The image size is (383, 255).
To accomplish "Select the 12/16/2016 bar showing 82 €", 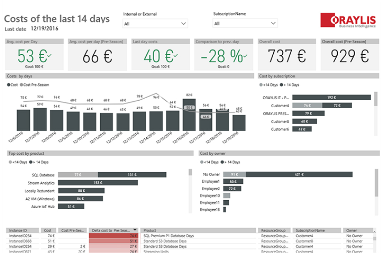I will pos(189,115).
